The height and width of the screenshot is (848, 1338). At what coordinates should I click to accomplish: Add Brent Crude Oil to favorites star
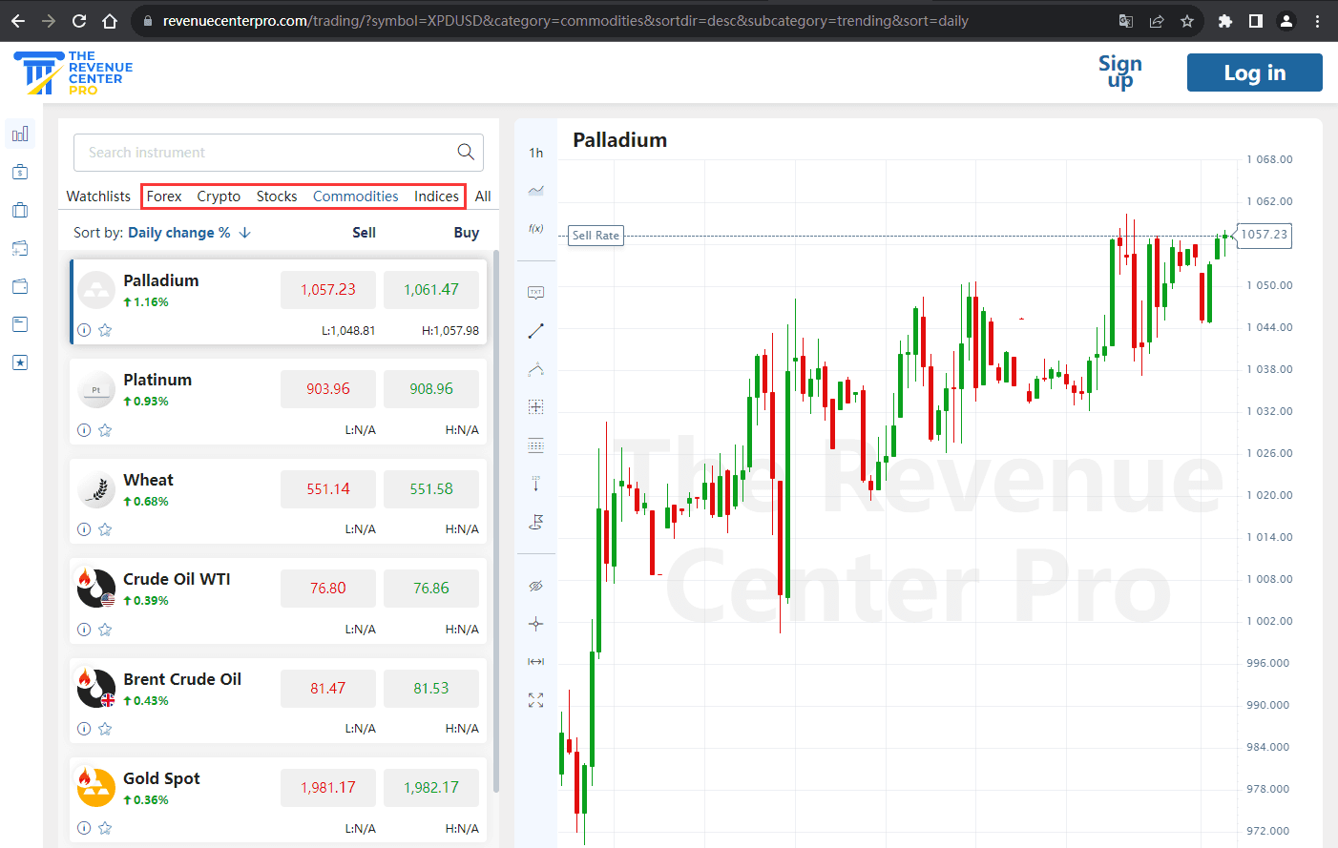(105, 729)
